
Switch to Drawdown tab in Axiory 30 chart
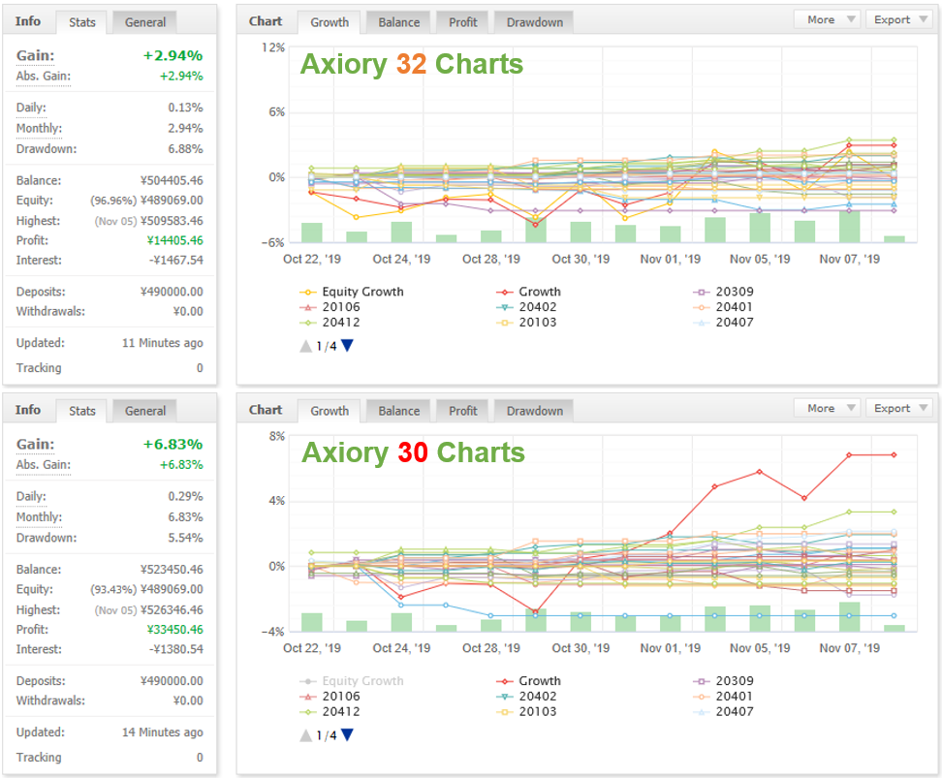tap(534, 411)
